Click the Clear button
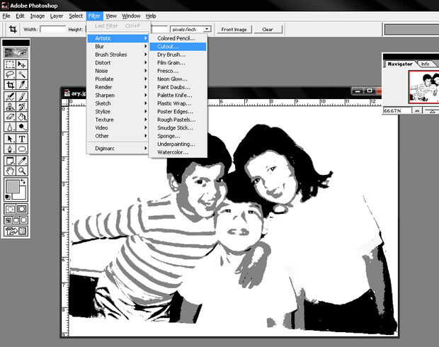439x347 pixels. pos(268,30)
